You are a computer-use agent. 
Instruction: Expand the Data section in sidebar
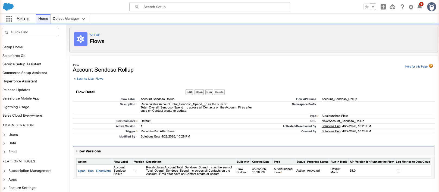point(4,143)
